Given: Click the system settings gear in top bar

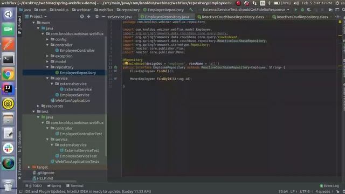Looking at the screenshot, I should (337, 3).
